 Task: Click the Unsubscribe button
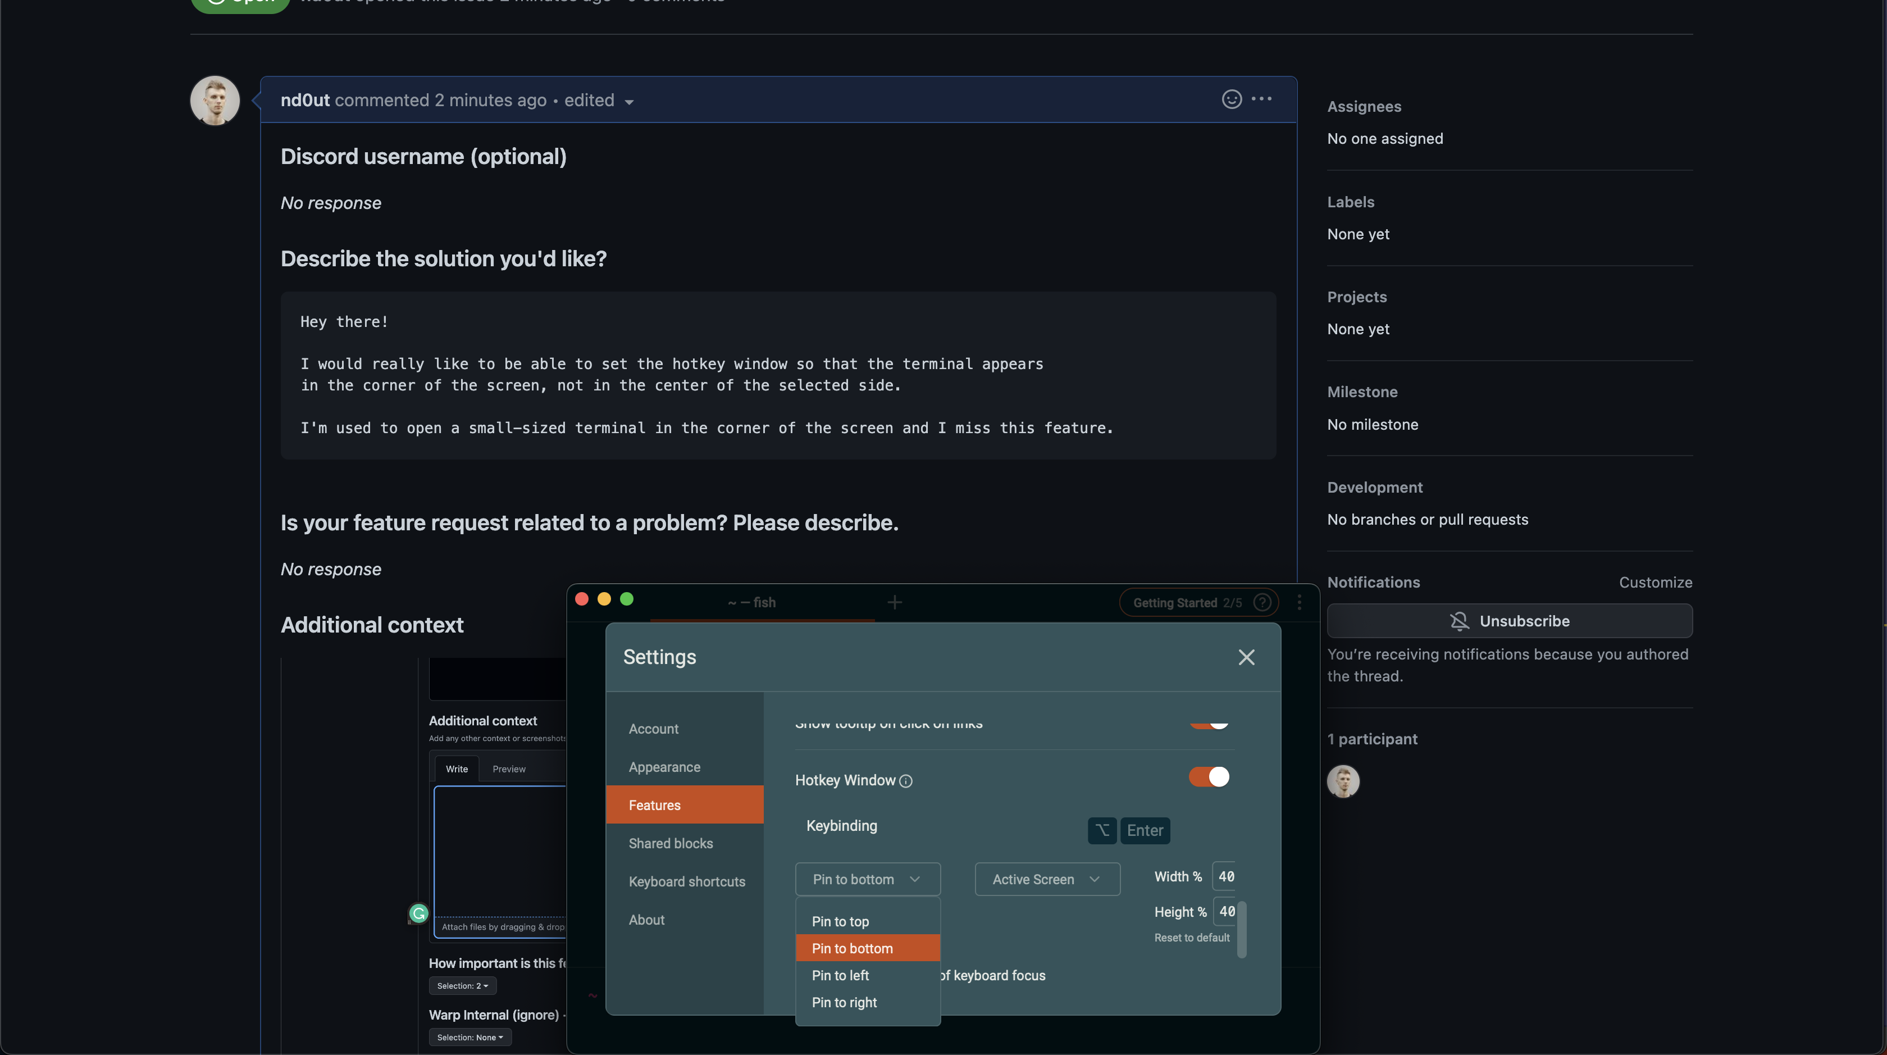1509,621
